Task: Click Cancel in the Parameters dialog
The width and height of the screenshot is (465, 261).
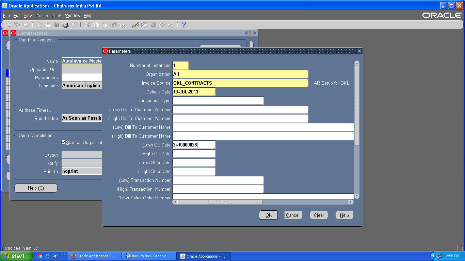Action: [293, 215]
